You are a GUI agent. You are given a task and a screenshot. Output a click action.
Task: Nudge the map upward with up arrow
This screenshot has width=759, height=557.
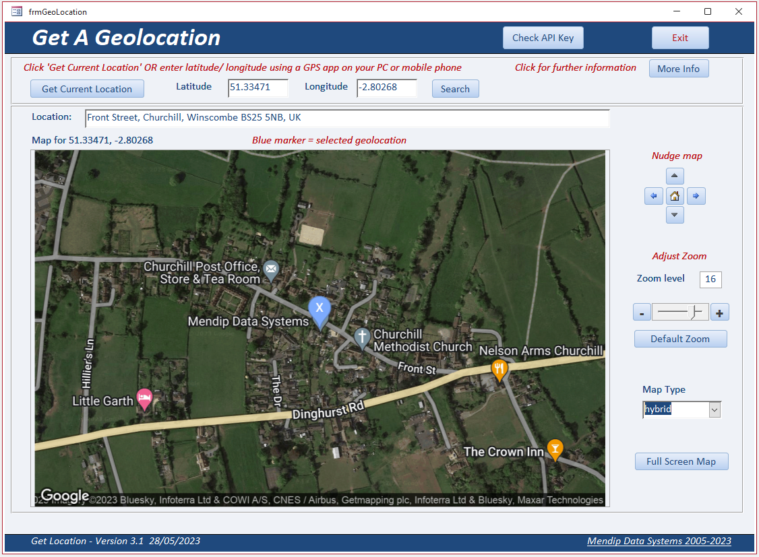click(x=675, y=176)
